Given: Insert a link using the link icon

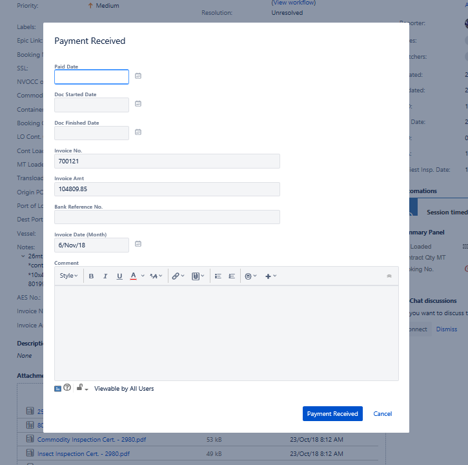Looking at the screenshot, I should click(178, 276).
